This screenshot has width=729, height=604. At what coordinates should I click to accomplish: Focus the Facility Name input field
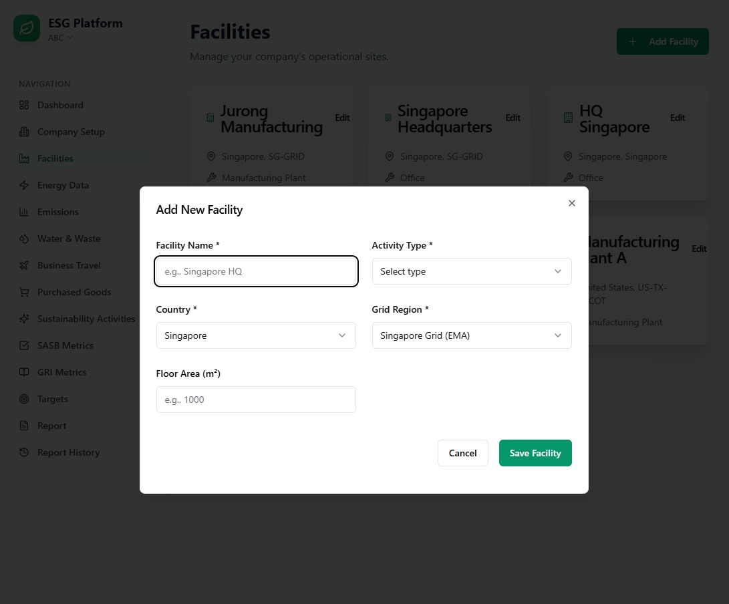tap(256, 272)
